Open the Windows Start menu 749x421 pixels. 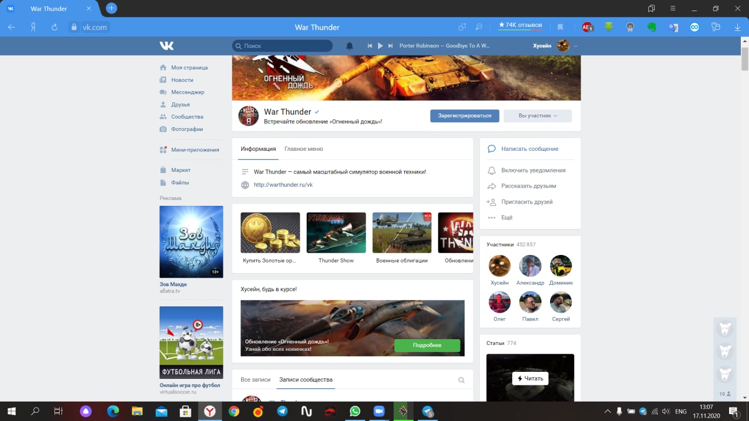click(11, 411)
